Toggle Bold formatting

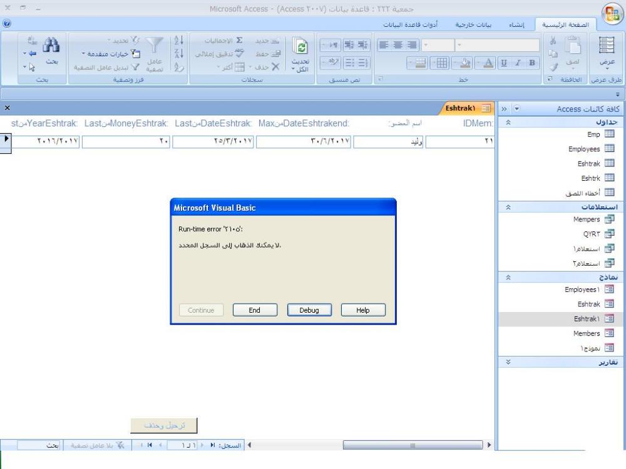pos(531,63)
